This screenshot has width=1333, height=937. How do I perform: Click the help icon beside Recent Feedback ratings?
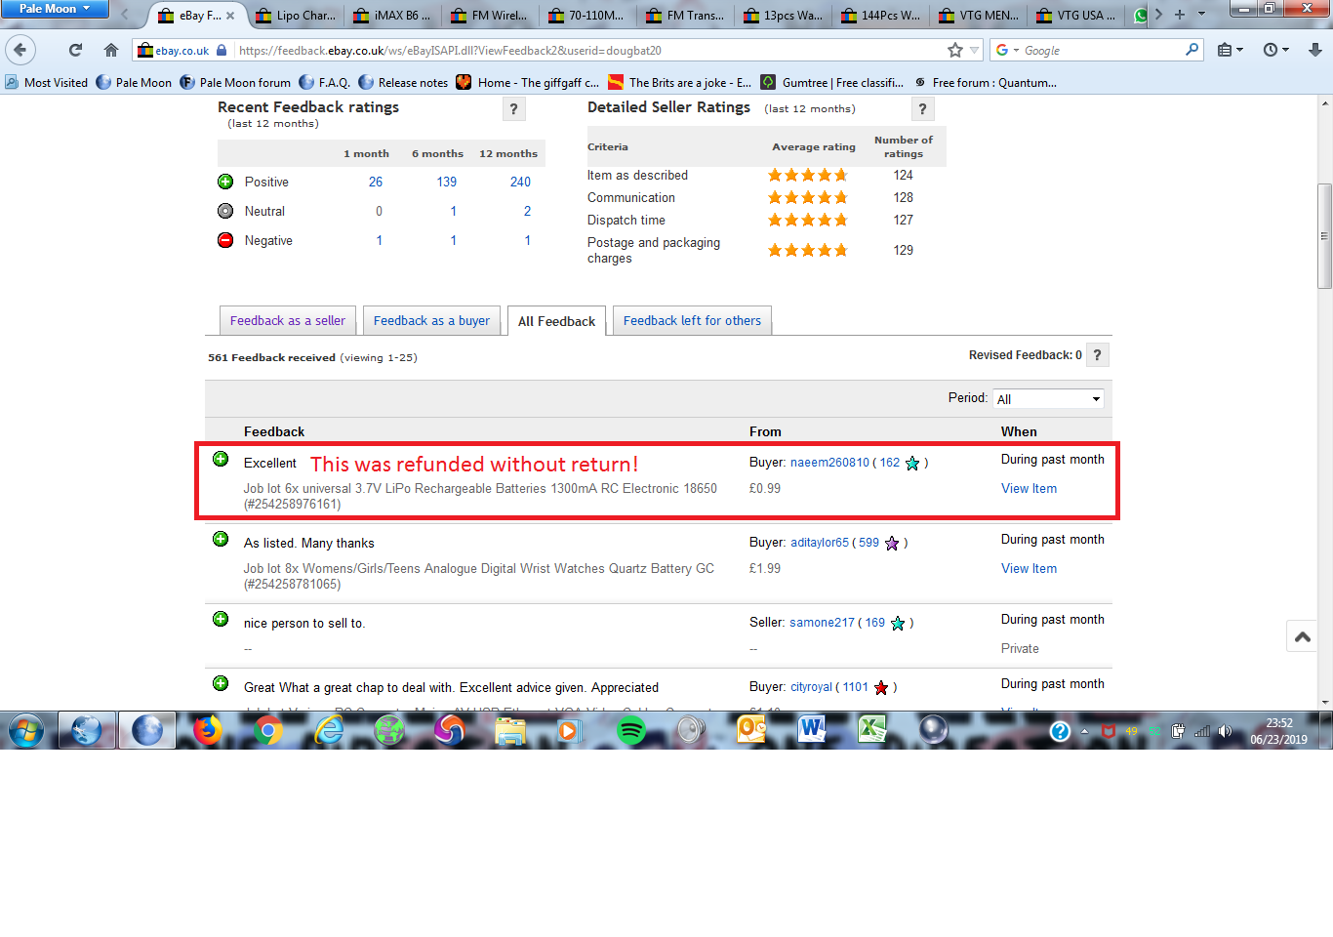[x=513, y=109]
